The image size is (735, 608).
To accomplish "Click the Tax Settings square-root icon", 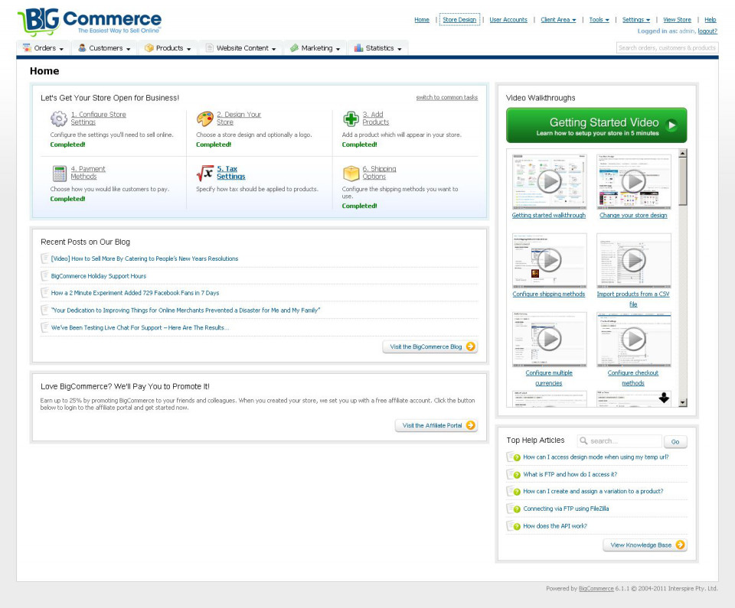I will point(205,173).
